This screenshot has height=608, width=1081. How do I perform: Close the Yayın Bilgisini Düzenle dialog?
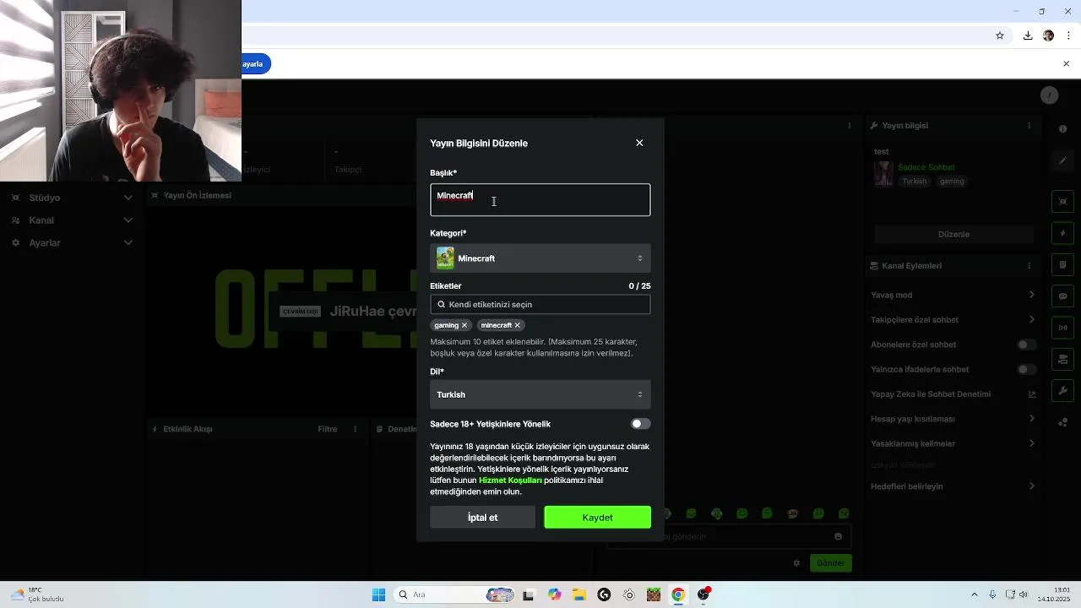639,143
